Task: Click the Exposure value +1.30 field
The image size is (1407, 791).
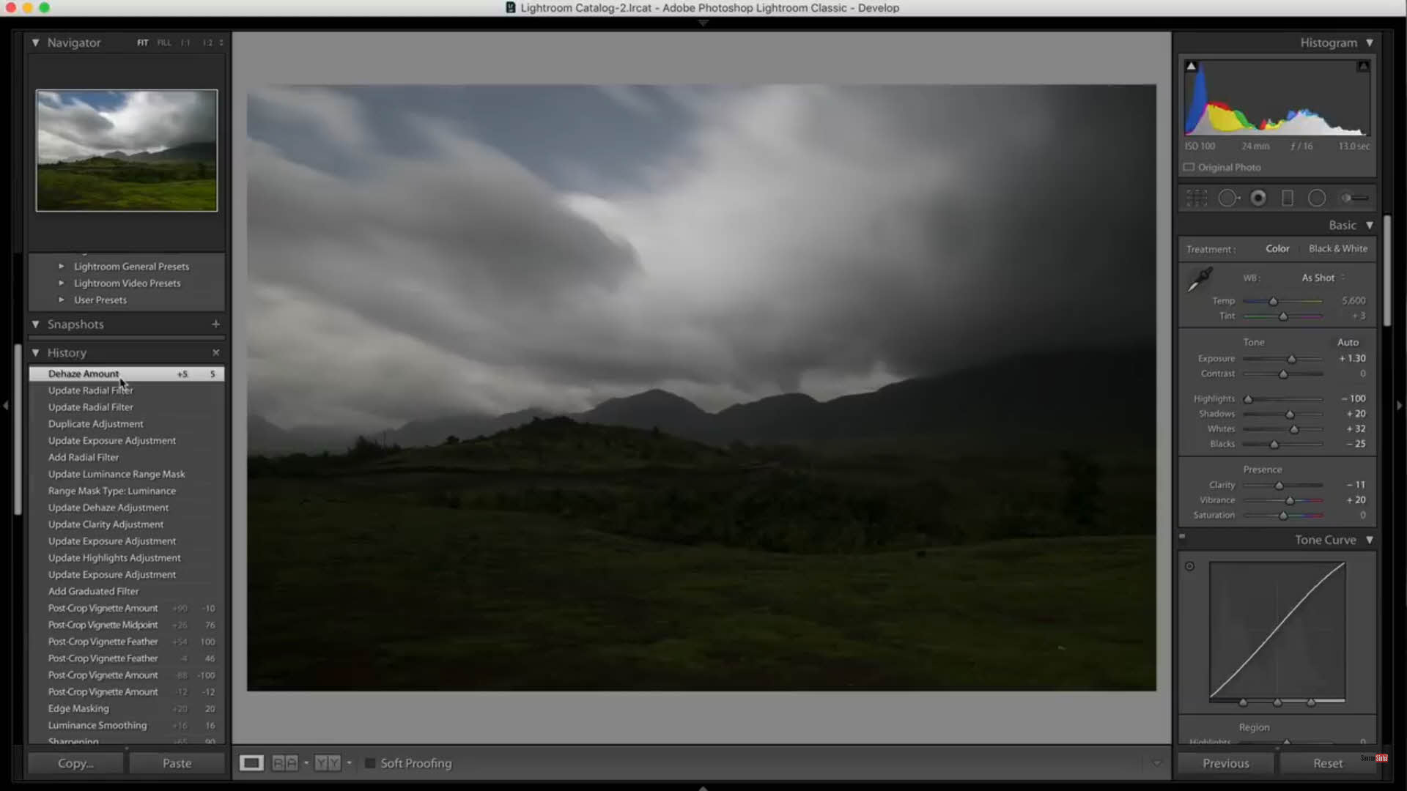Action: point(1353,358)
